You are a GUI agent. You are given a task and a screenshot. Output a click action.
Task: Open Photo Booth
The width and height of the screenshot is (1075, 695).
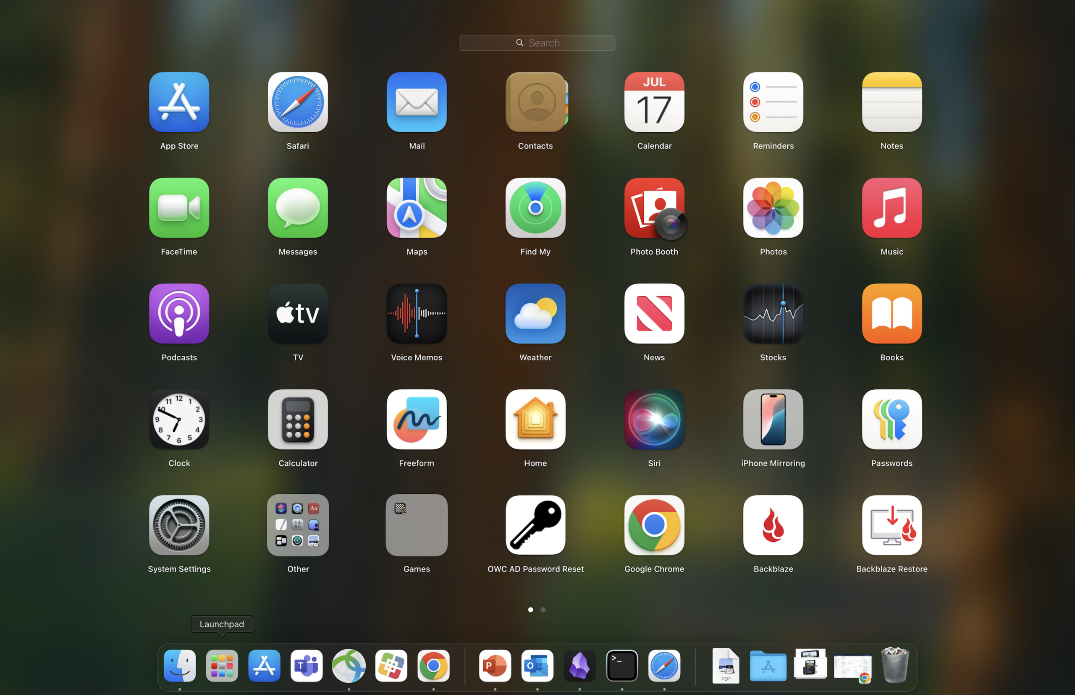click(x=654, y=207)
